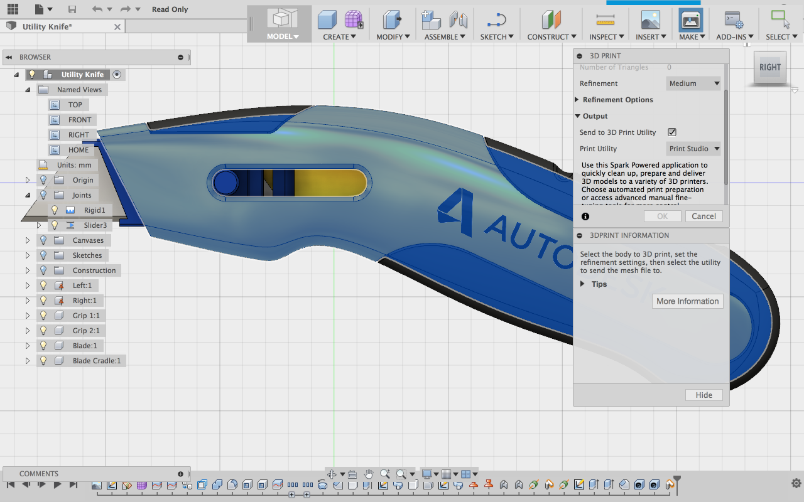Expand the Canvases tree folder
Viewport: 804px width, 502px height.
28,240
